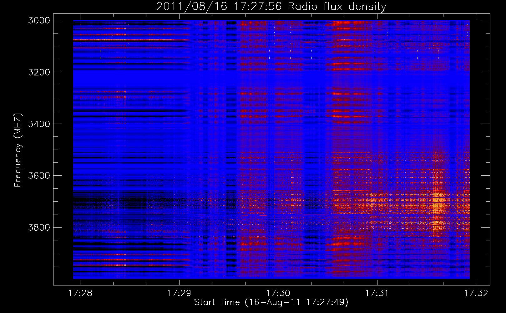Click the 3000 frequency axis label
The width and height of the screenshot is (506, 313).
(39, 20)
